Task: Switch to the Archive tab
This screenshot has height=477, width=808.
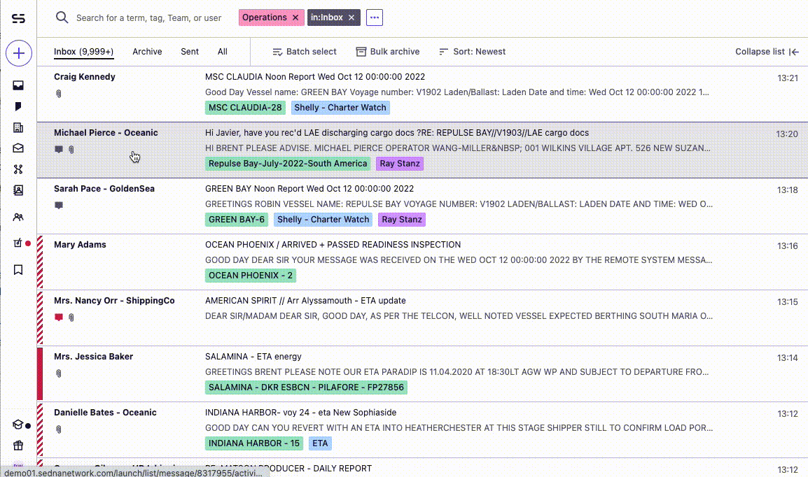Action: coord(147,52)
